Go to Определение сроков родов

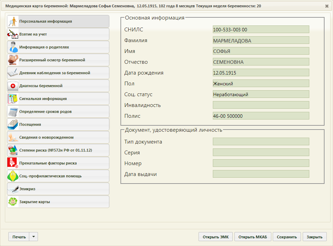coord(58,112)
